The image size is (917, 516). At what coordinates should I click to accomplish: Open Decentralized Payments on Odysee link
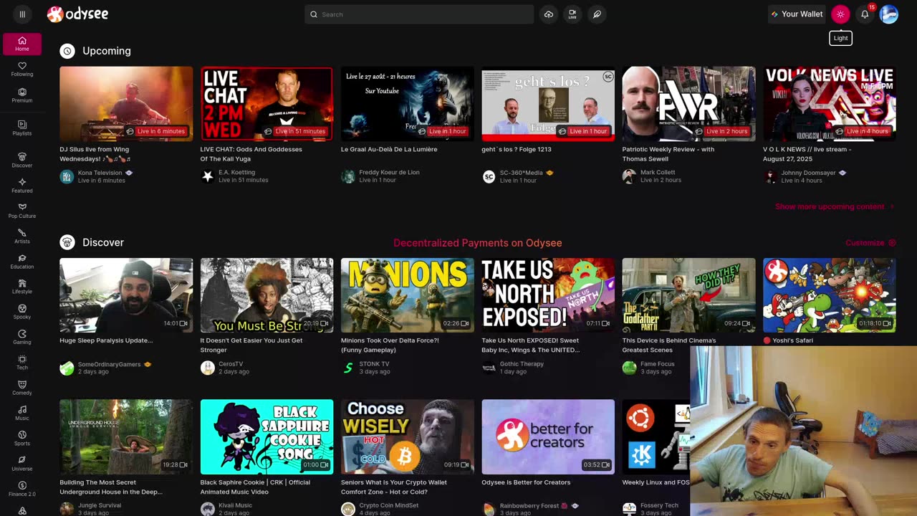click(477, 243)
